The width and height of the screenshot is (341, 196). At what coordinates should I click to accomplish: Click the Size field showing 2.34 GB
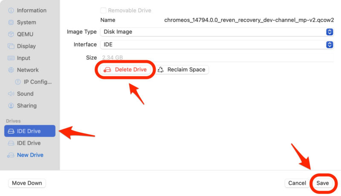tap(217, 58)
